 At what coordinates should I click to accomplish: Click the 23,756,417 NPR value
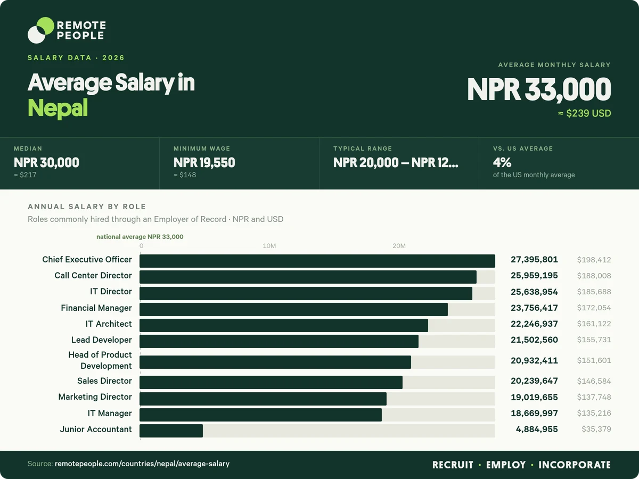pyautogui.click(x=534, y=308)
